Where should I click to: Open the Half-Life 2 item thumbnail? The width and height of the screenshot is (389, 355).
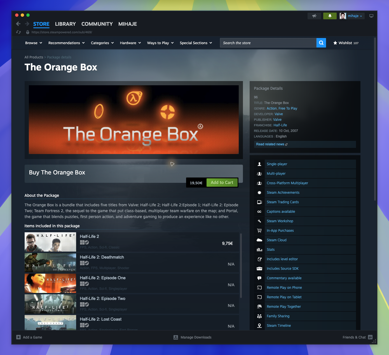[50, 242]
